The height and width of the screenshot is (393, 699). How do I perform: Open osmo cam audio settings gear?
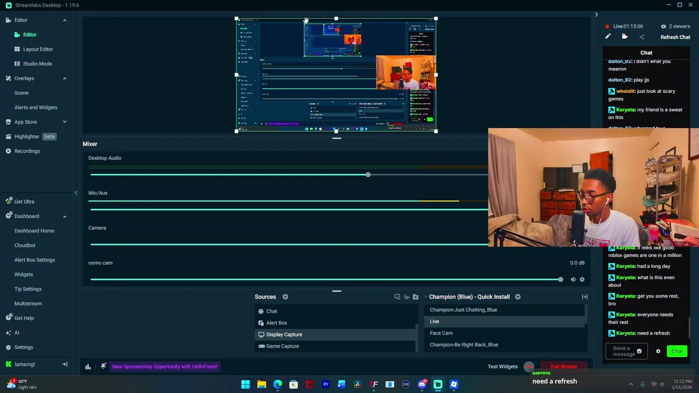tap(582, 279)
